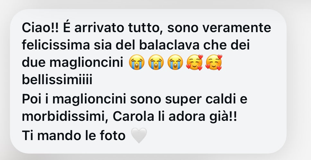
Task: Select the word "felicissima"
Action: (x=56, y=45)
